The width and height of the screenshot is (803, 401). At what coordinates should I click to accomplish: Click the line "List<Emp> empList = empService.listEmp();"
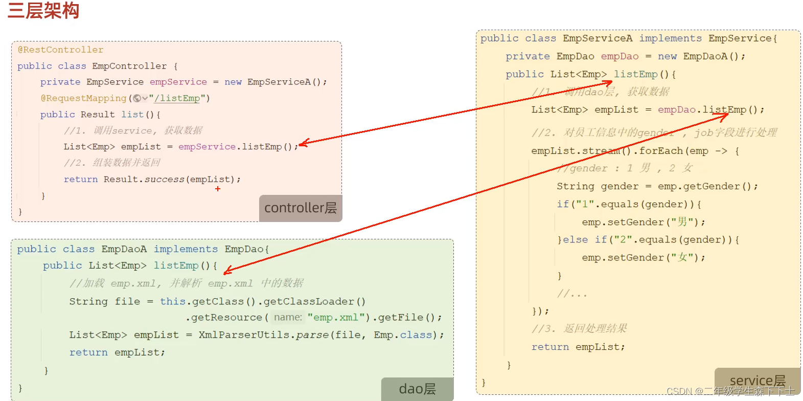[x=180, y=147]
